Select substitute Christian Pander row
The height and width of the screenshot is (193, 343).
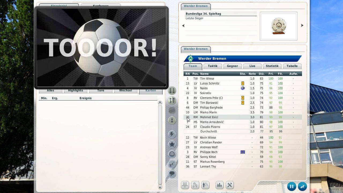(x=243, y=142)
